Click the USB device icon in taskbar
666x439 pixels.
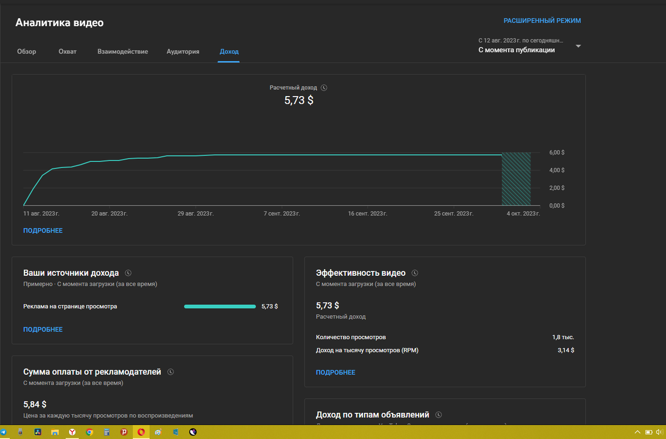(21, 432)
